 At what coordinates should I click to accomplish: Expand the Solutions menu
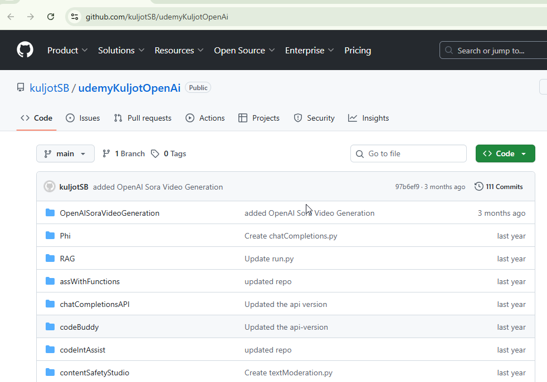coord(121,51)
